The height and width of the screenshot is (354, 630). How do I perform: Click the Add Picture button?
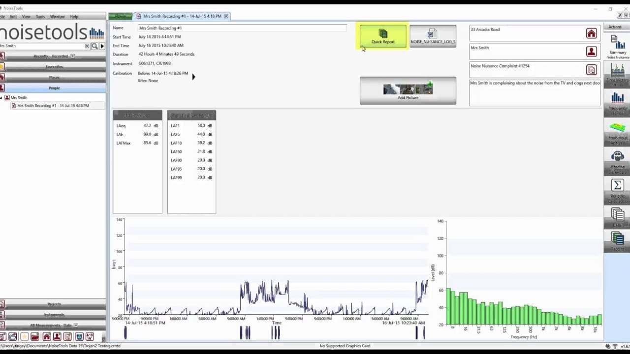point(408,90)
